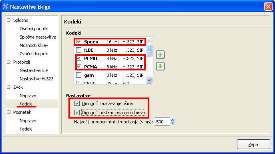
Task: Click codec list scrollbar down arrow
Action: coord(149,80)
